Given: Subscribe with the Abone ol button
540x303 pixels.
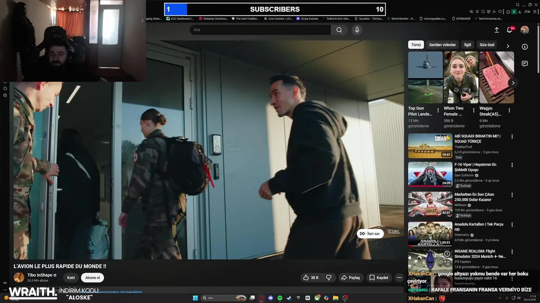Looking at the screenshot, I should tap(92, 278).
